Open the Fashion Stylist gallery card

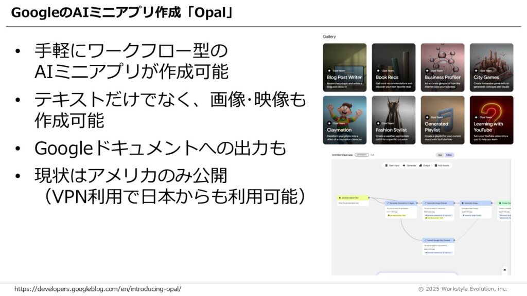394,120
